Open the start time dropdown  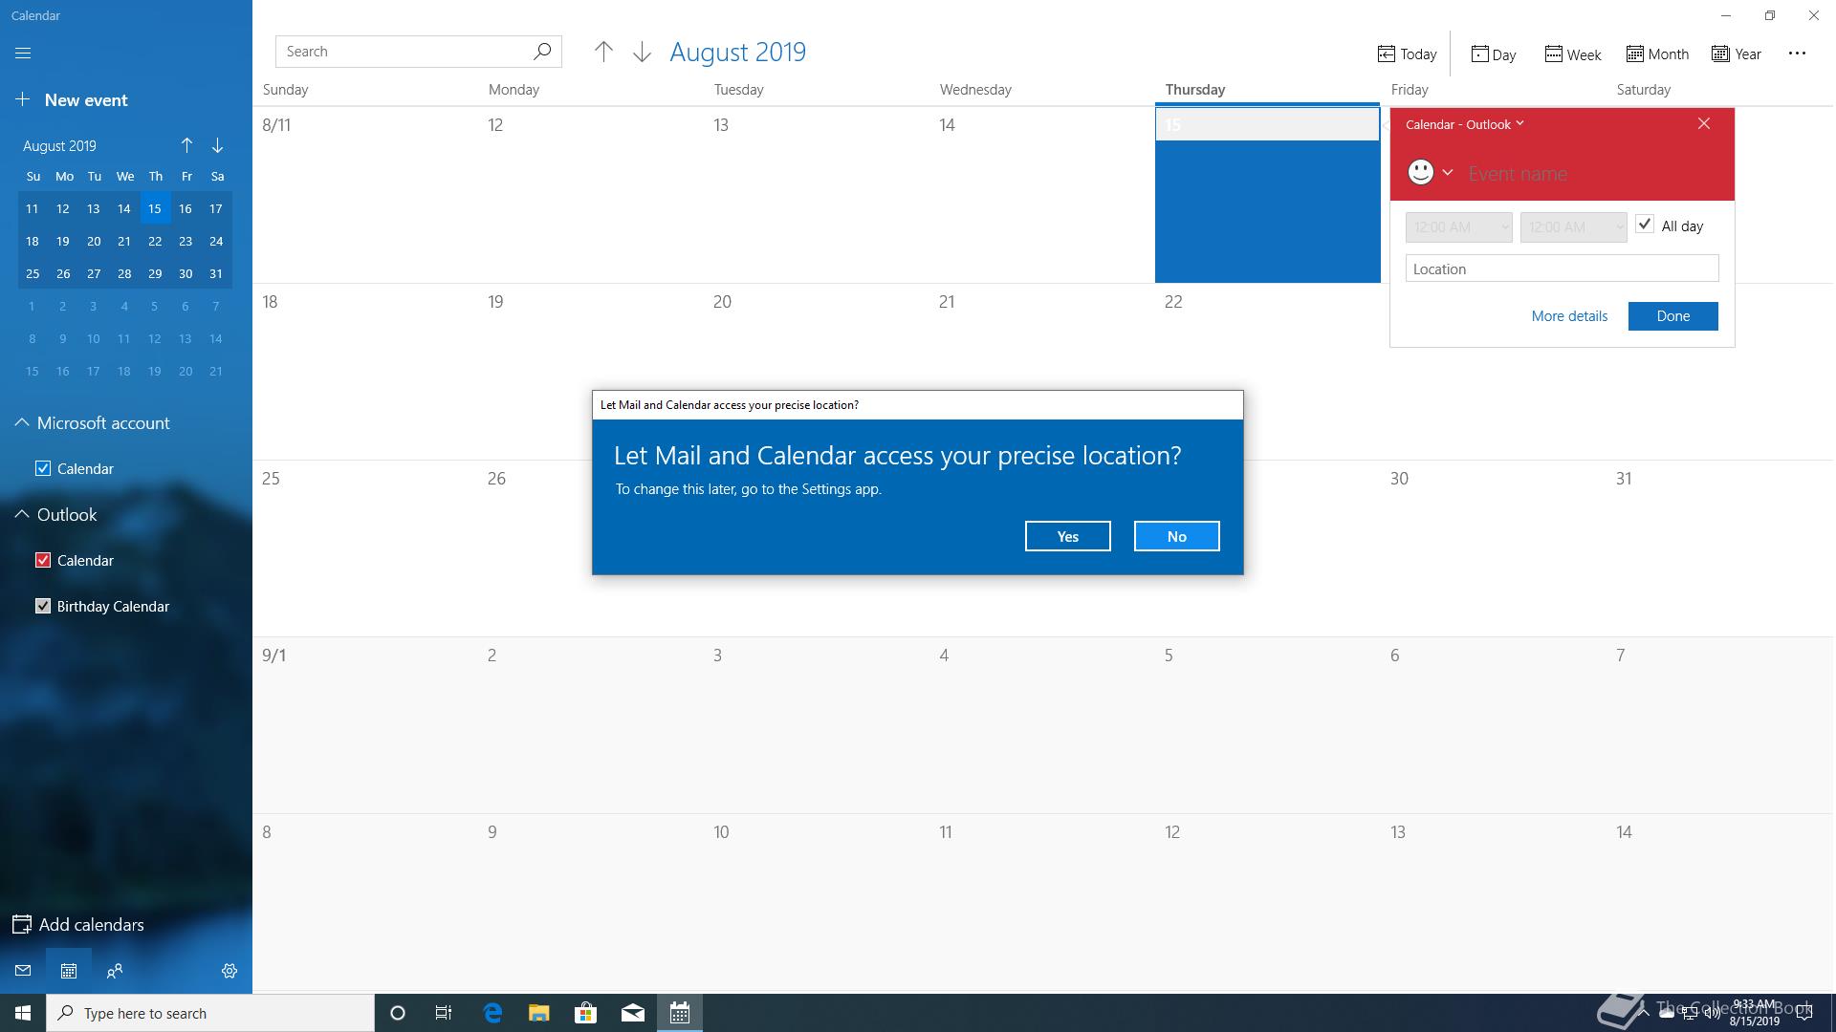[x=1459, y=227]
